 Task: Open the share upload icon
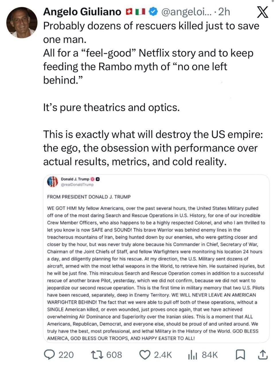[x=262, y=355]
